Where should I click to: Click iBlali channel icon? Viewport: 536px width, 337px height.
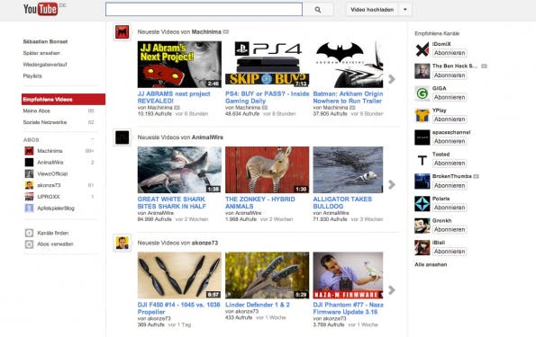pyautogui.click(x=422, y=248)
